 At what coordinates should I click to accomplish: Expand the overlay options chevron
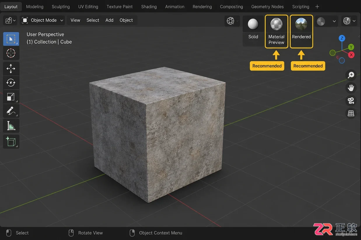[x=334, y=21]
